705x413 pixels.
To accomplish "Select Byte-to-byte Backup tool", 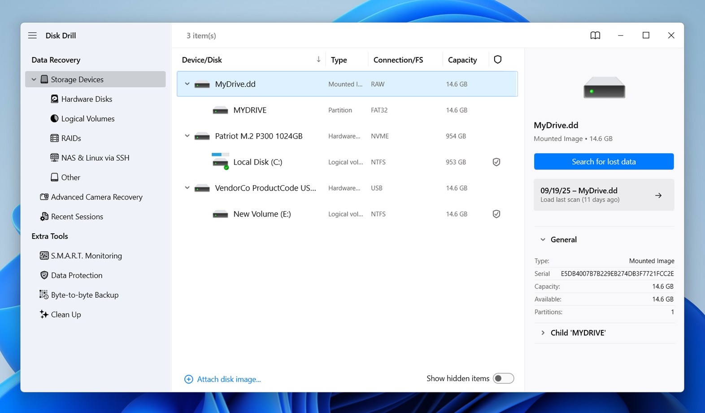I will pyautogui.click(x=84, y=295).
